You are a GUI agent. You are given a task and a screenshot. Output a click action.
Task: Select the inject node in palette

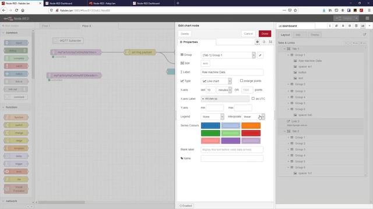16,43
